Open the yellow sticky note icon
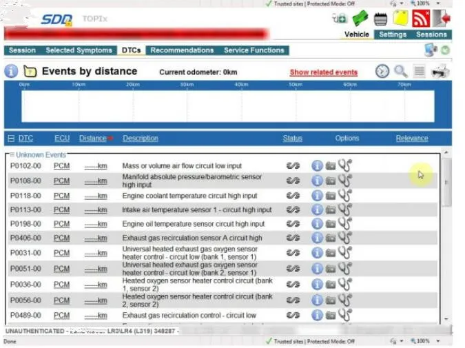The height and width of the screenshot is (348, 465). (x=401, y=18)
